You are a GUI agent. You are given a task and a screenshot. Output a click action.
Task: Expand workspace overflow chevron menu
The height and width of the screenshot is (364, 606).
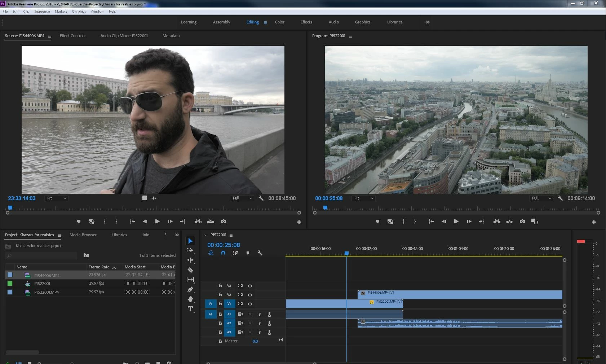coord(428,22)
